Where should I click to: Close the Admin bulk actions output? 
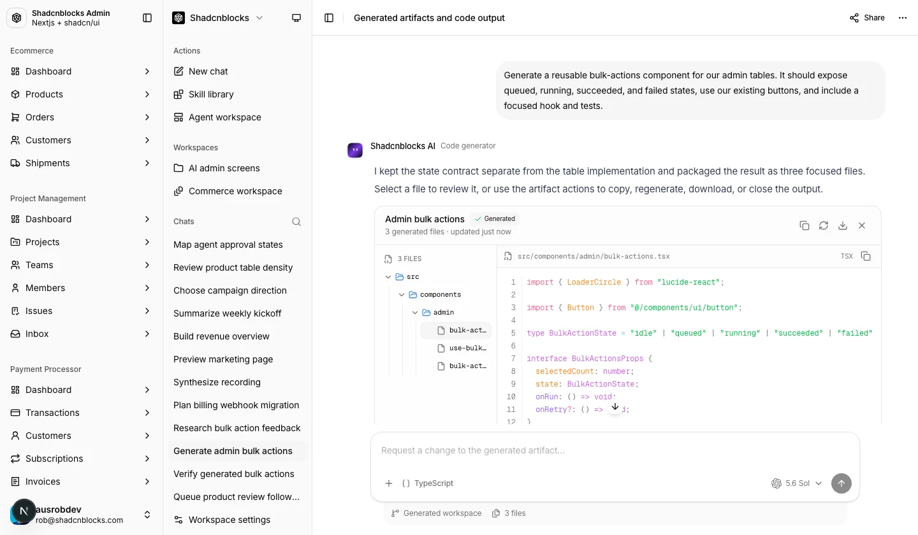tap(862, 225)
